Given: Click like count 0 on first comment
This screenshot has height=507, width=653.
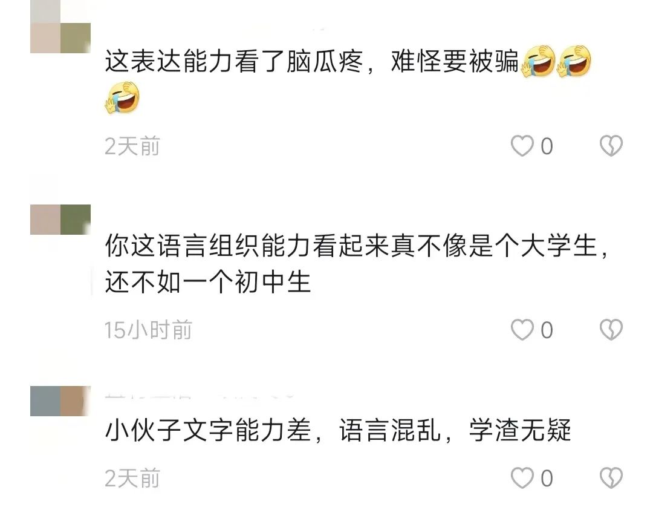Looking at the screenshot, I should click(547, 146).
